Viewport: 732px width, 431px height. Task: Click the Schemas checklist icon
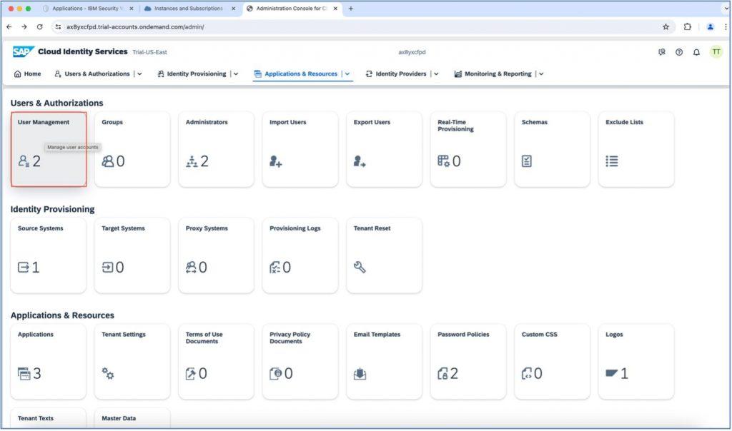[x=527, y=161]
